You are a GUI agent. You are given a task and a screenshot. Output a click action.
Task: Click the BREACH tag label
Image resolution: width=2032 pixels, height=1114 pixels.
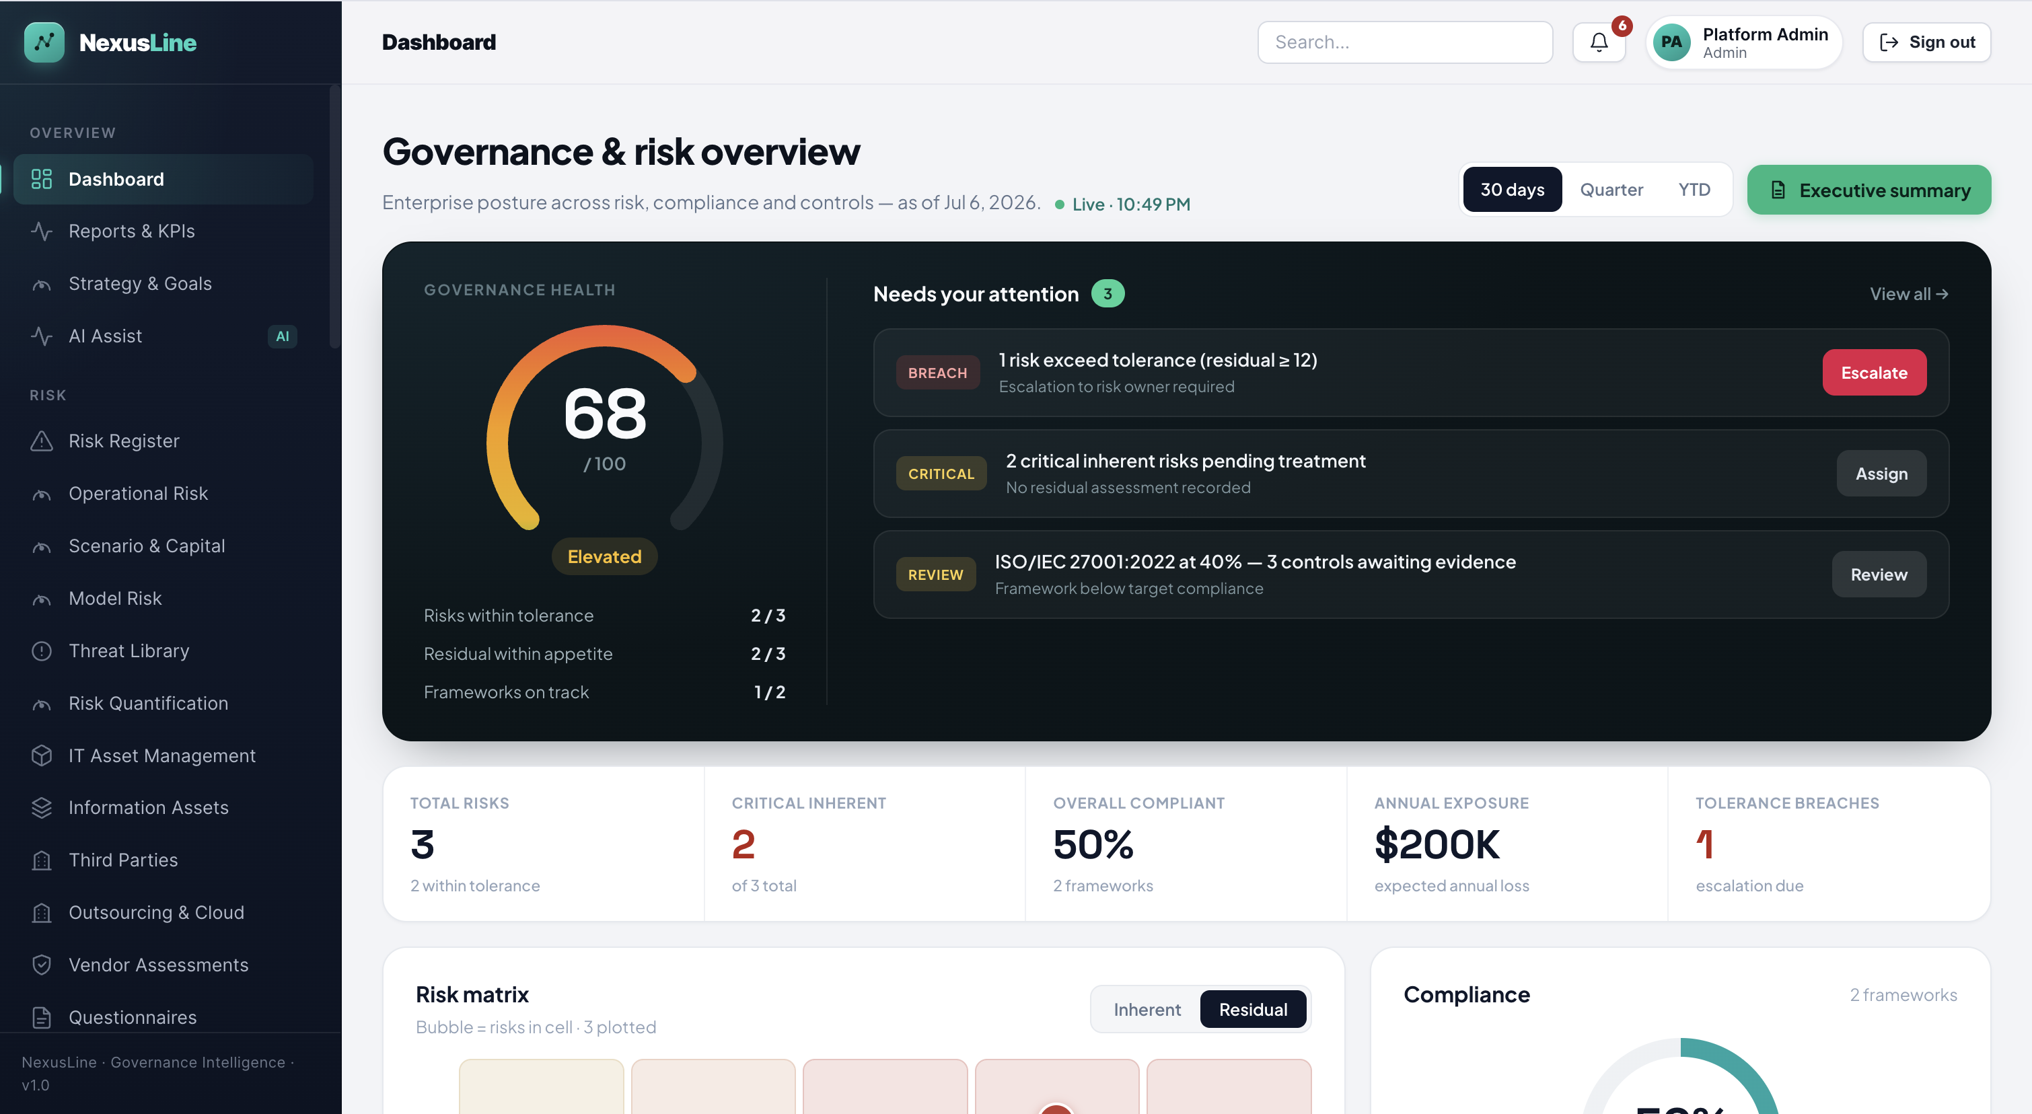tap(937, 372)
